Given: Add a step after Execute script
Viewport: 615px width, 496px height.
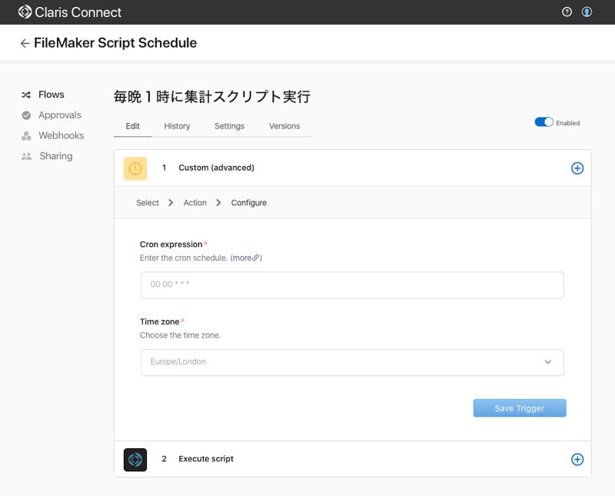Looking at the screenshot, I should click(577, 460).
